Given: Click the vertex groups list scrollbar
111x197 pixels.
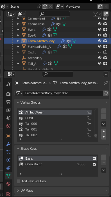Looking at the screenshot, I should click(x=96, y=124).
